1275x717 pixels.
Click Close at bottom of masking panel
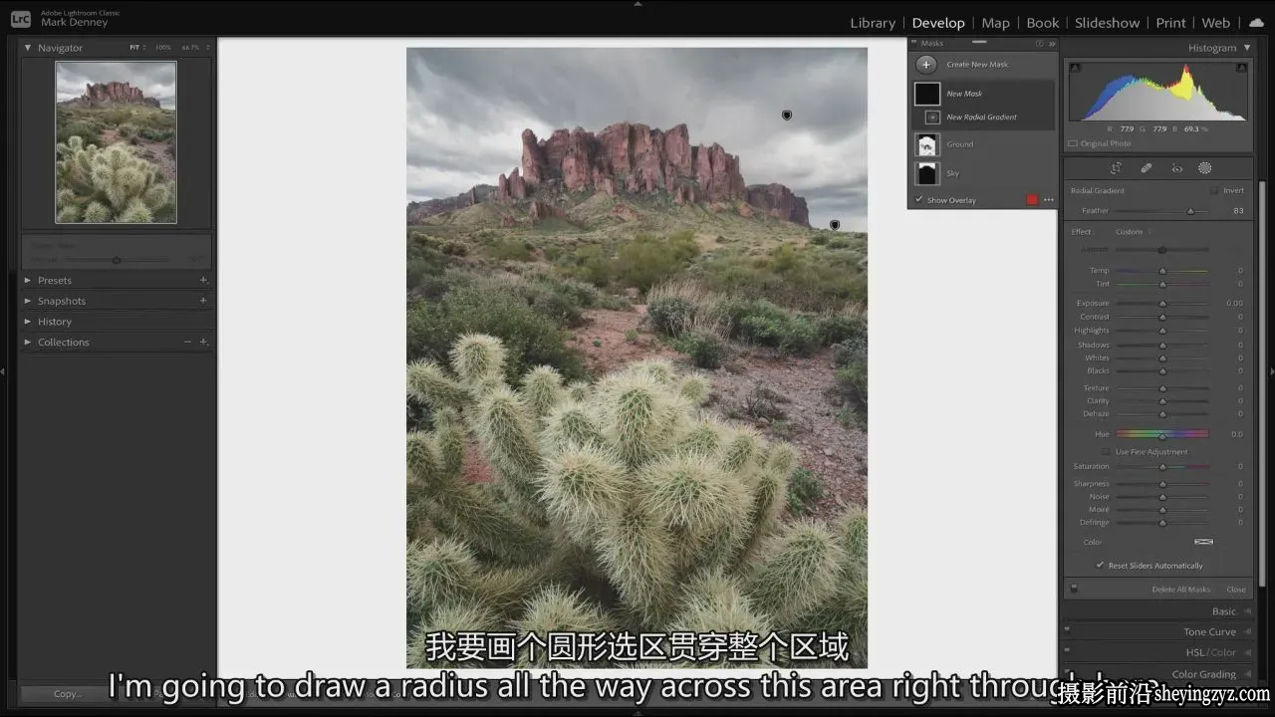[1236, 590]
